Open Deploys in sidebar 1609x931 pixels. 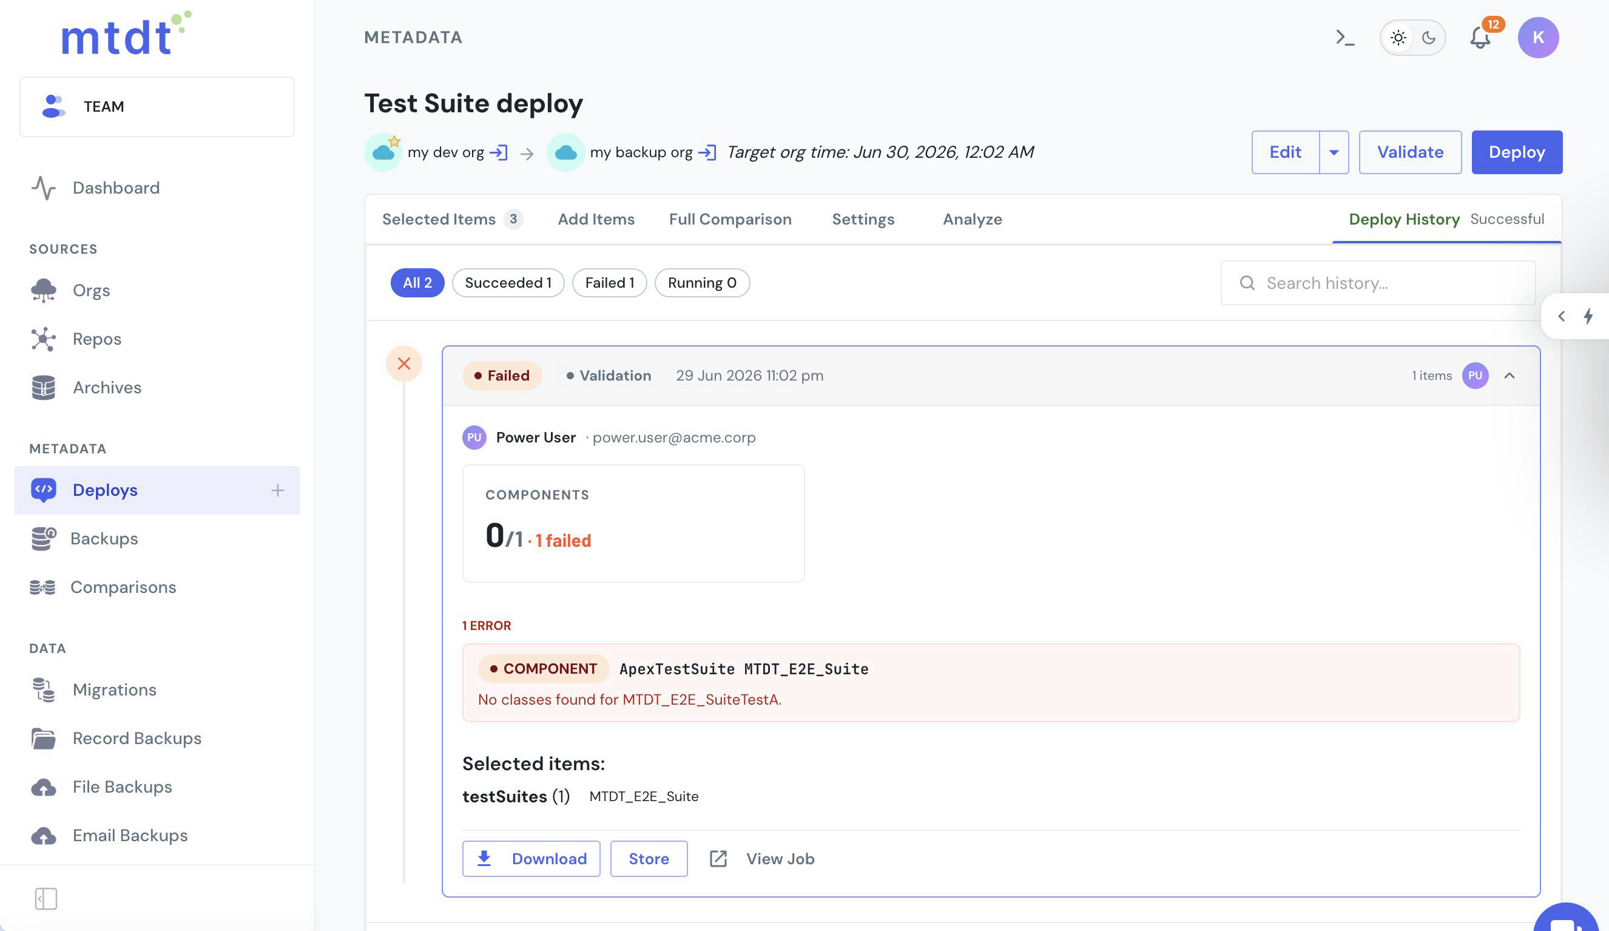coord(157,490)
